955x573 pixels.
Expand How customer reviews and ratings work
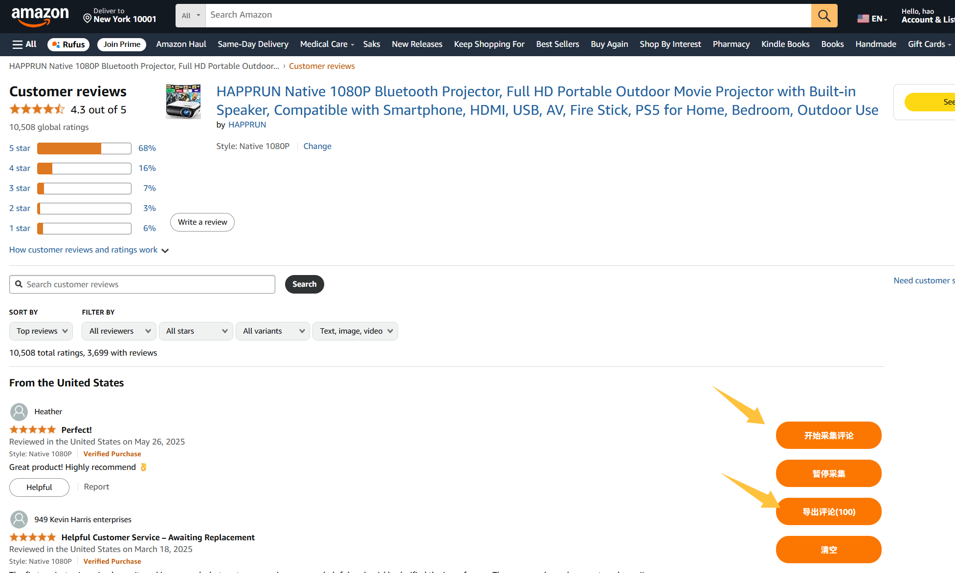coord(89,250)
